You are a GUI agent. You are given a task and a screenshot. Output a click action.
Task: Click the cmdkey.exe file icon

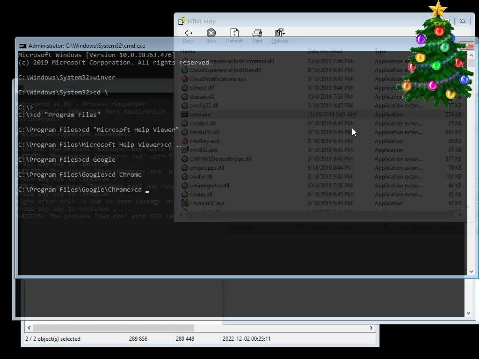click(184, 141)
